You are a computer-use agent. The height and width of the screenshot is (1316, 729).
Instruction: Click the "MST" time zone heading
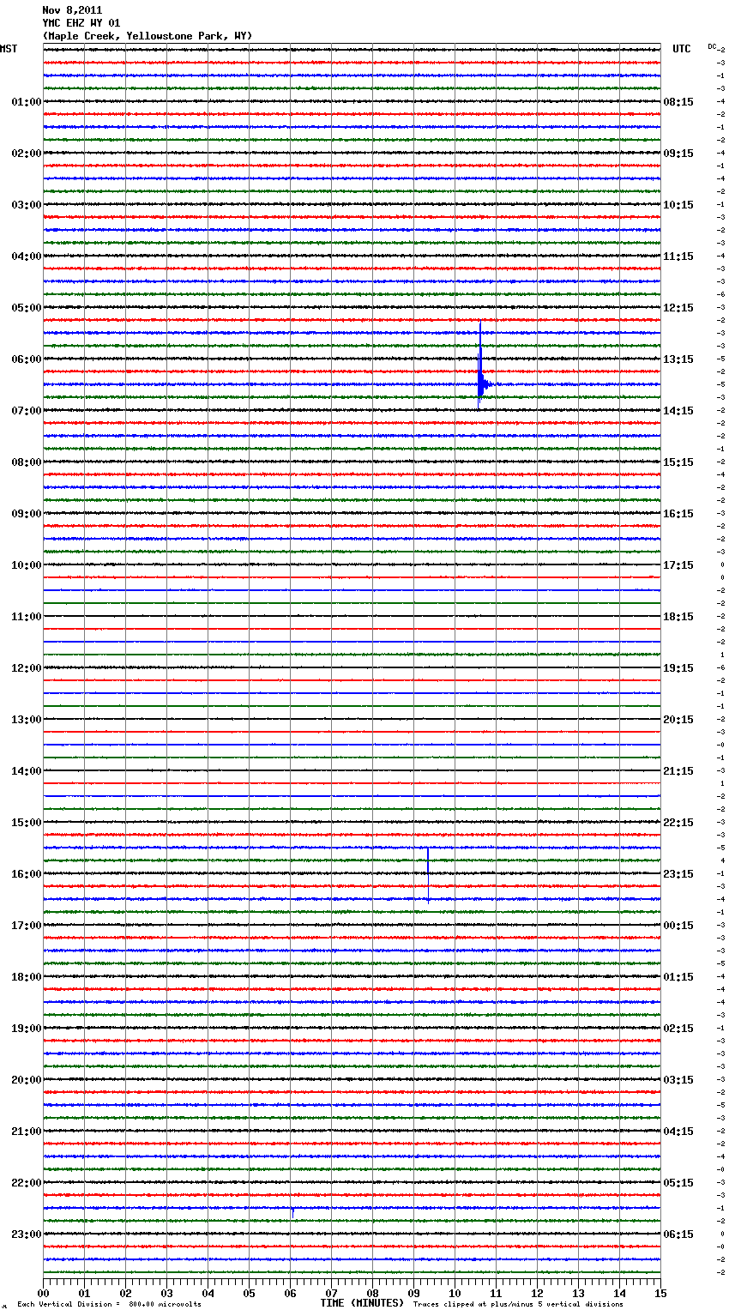point(9,49)
